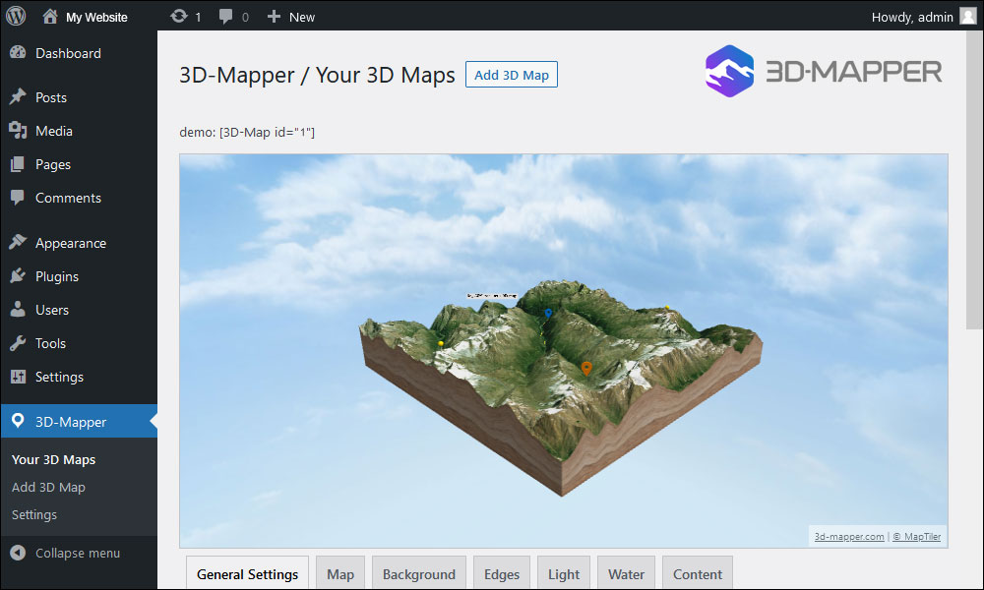The width and height of the screenshot is (984, 590).
Task: Click the Collapse menu arrow icon
Action: [18, 553]
